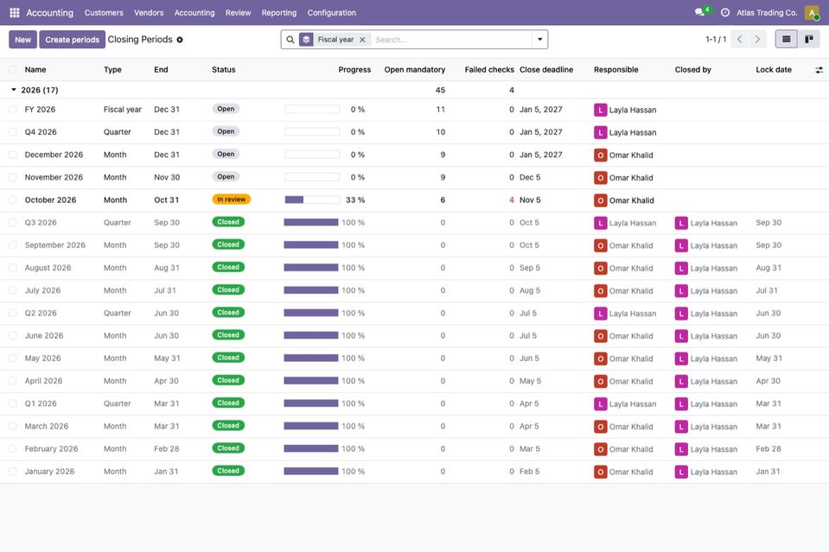Click Closed by avatar on Q3 2026 row
829x552 pixels.
click(x=681, y=223)
